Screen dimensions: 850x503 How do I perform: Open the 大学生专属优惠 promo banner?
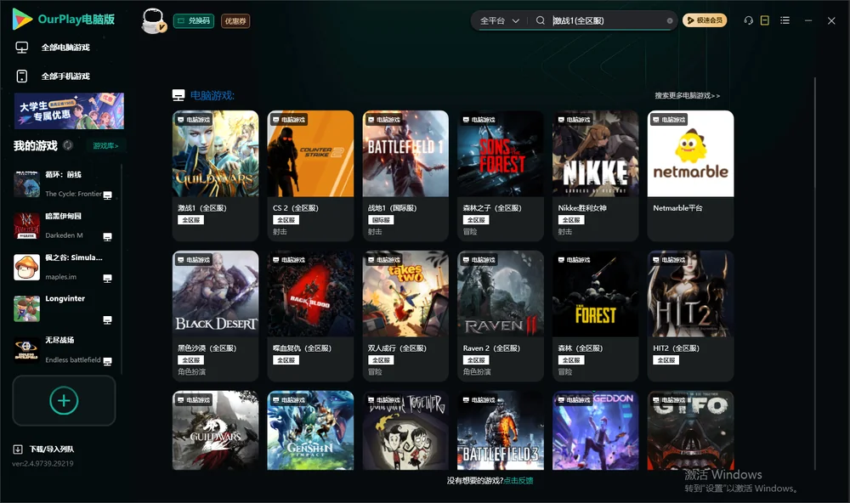[70, 110]
